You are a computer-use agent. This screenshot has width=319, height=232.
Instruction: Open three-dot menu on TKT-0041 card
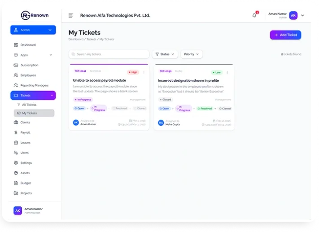[x=144, y=72]
